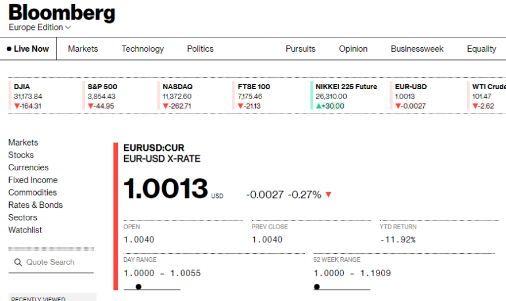Image resolution: width=506 pixels, height=301 pixels.
Task: Select the NIKKEI 225 Future ticker
Action: coord(346,96)
